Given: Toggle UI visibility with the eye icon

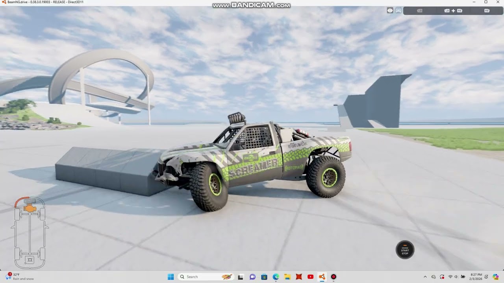Looking at the screenshot, I should [x=390, y=11].
